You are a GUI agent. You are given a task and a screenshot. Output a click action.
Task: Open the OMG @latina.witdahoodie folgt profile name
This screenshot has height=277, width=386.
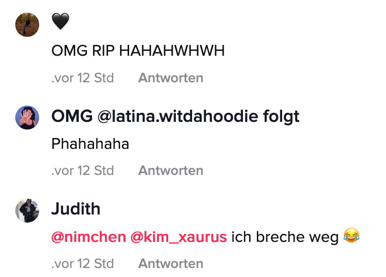(175, 116)
